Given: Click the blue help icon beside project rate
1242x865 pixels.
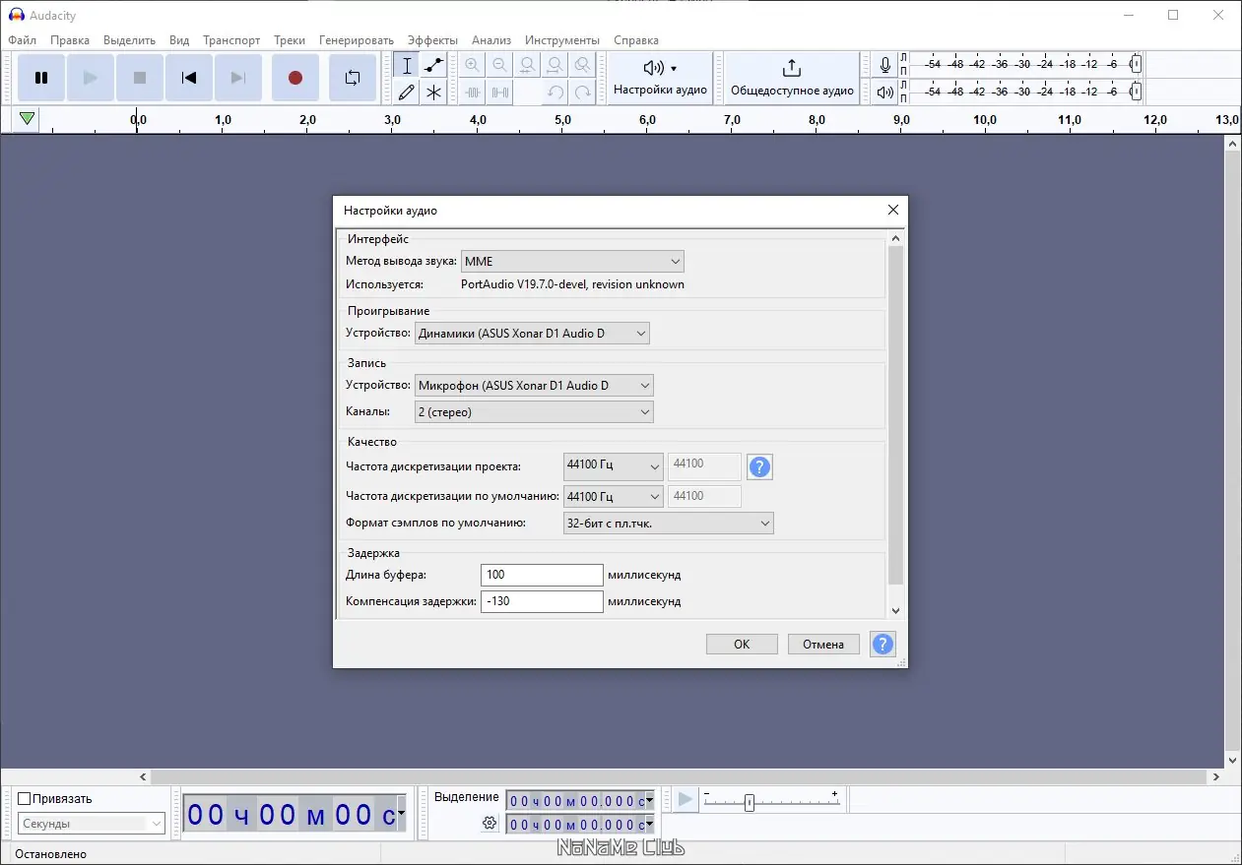Looking at the screenshot, I should click(x=759, y=466).
